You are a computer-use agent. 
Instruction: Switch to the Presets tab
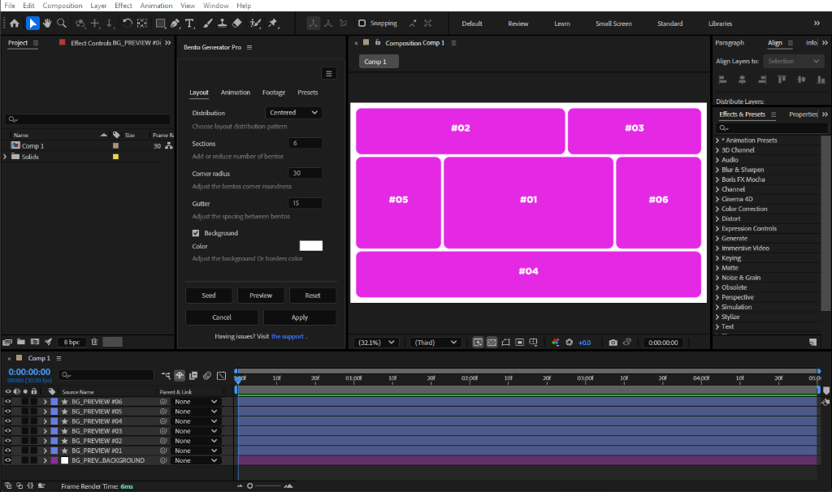pyautogui.click(x=308, y=93)
